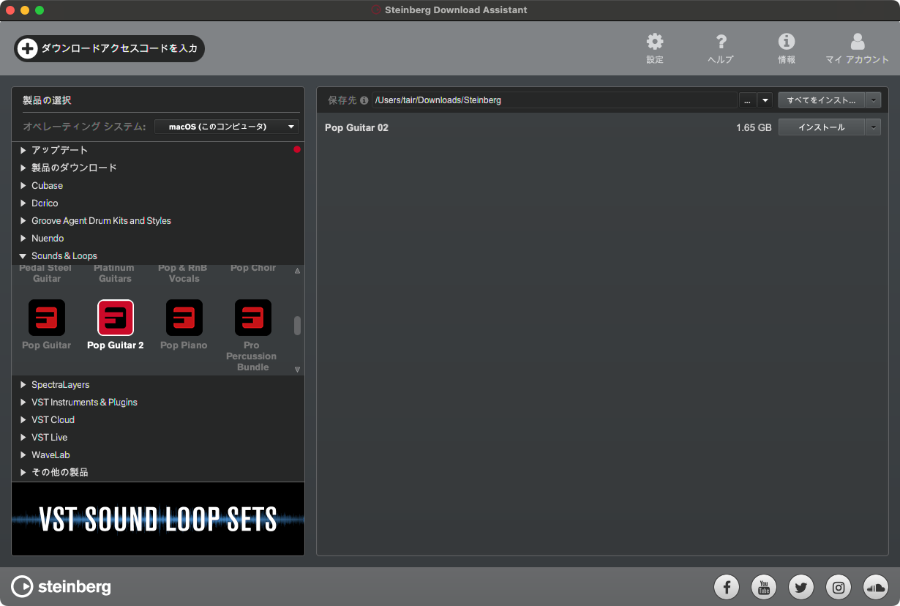Click the ダウンロードアクセスコードを入力 button

pyautogui.click(x=110, y=48)
